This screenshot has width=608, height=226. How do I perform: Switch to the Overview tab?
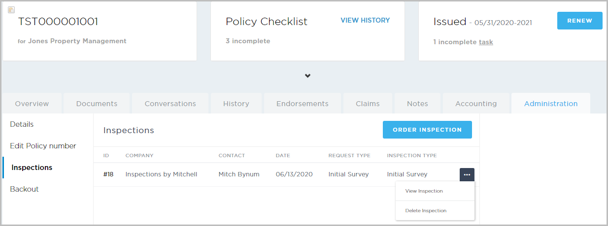32,104
